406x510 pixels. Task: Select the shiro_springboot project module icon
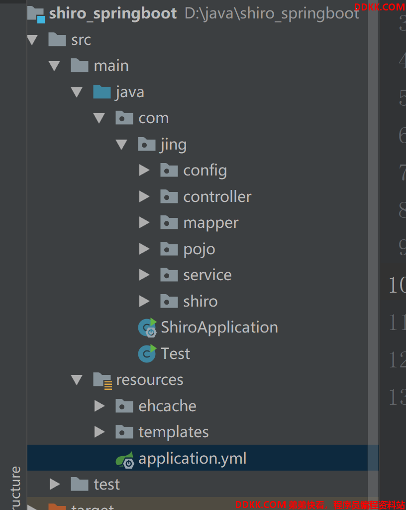click(36, 14)
